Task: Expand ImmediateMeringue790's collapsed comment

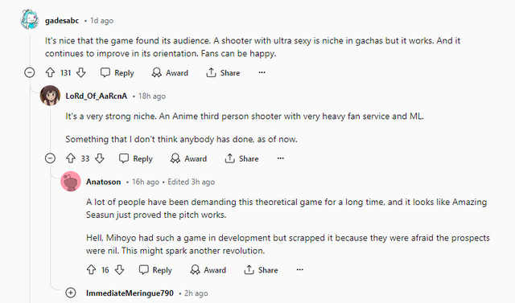Action: [71, 293]
